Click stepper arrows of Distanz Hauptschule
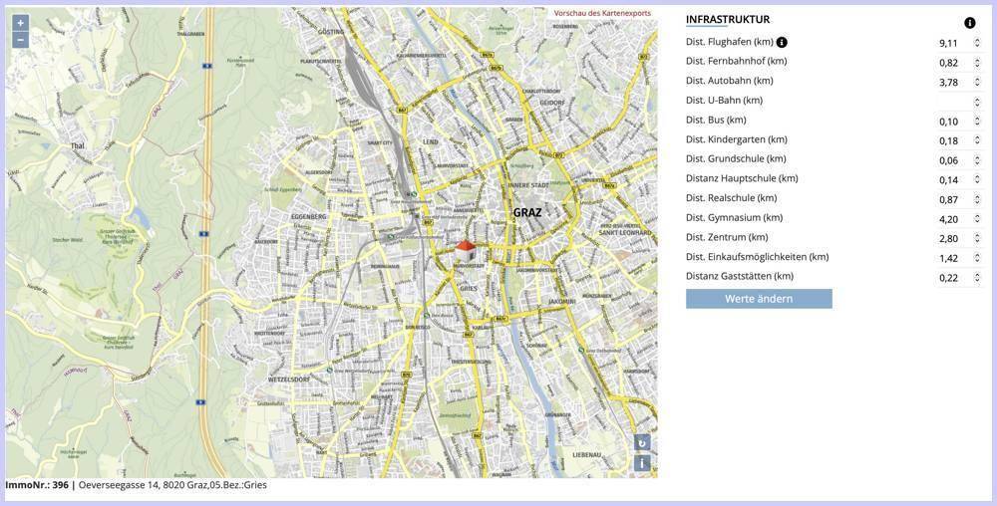Image resolution: width=997 pixels, height=506 pixels. point(977,180)
